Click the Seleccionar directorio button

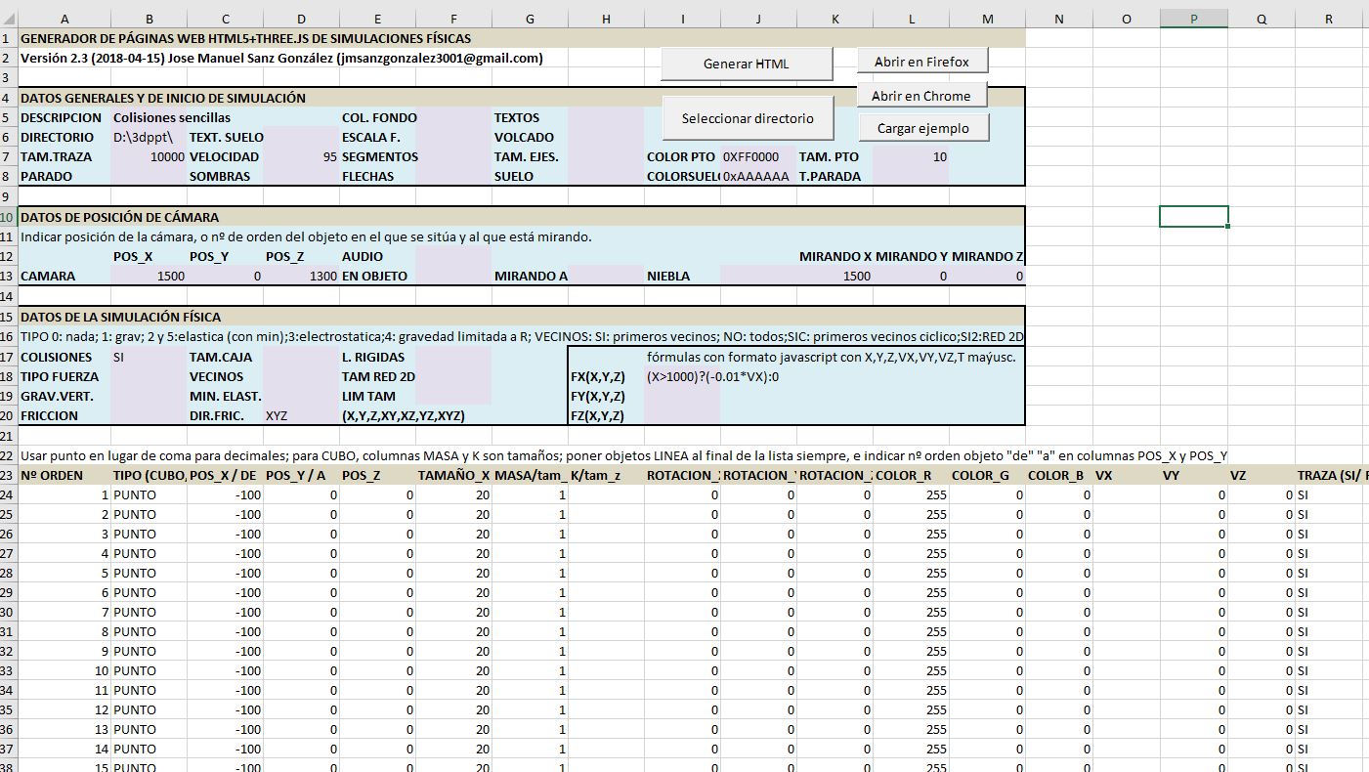click(x=747, y=118)
